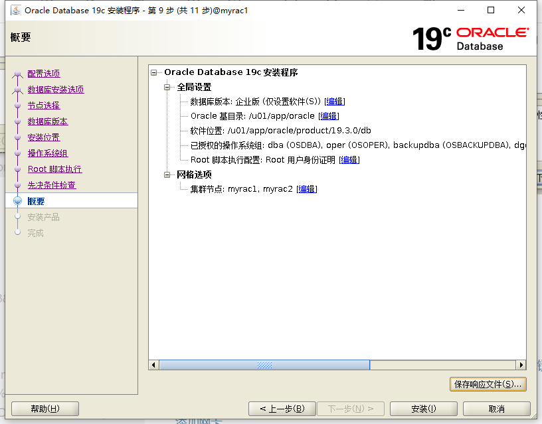Click the active step indicator beside 概要

(x=18, y=201)
